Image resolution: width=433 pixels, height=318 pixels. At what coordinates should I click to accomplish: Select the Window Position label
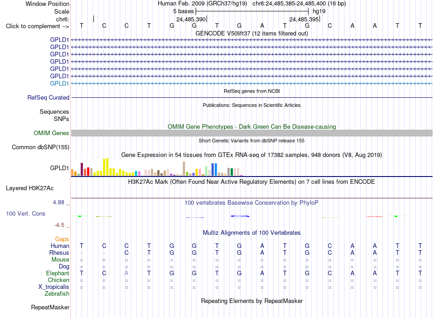tap(47, 4)
